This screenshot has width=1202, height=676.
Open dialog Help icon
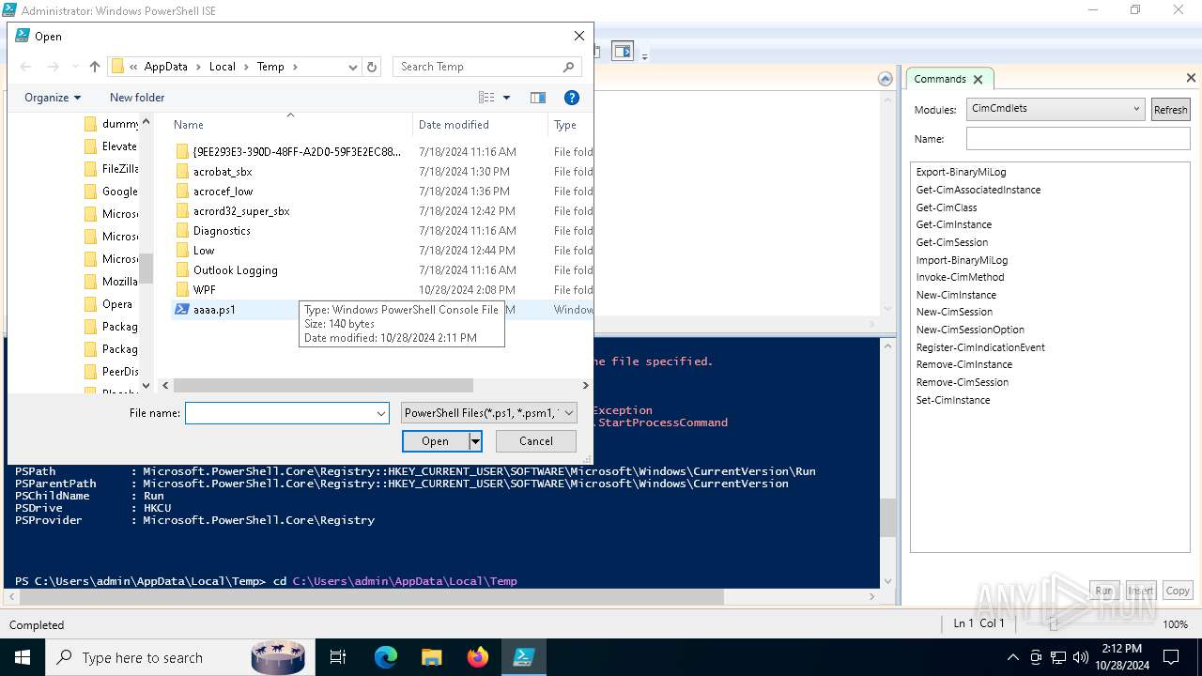tap(572, 98)
